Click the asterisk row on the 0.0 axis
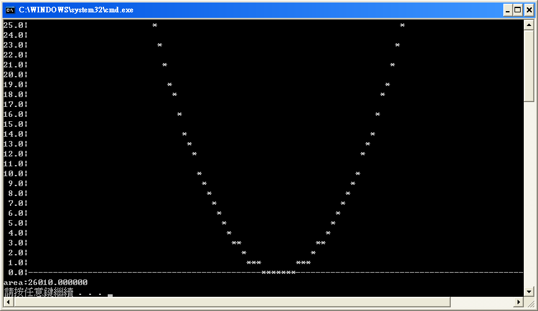This screenshot has width=538, height=311. [x=278, y=273]
